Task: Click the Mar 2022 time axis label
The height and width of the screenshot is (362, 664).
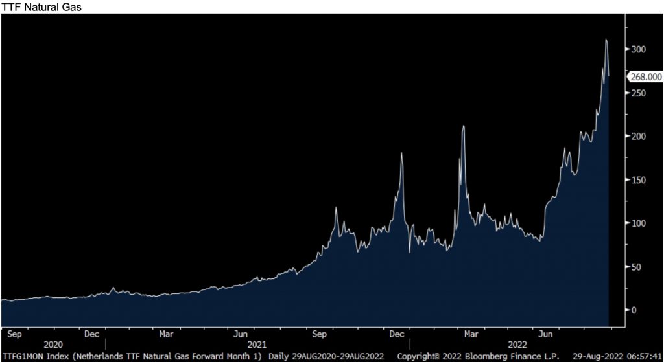Action: click(471, 334)
